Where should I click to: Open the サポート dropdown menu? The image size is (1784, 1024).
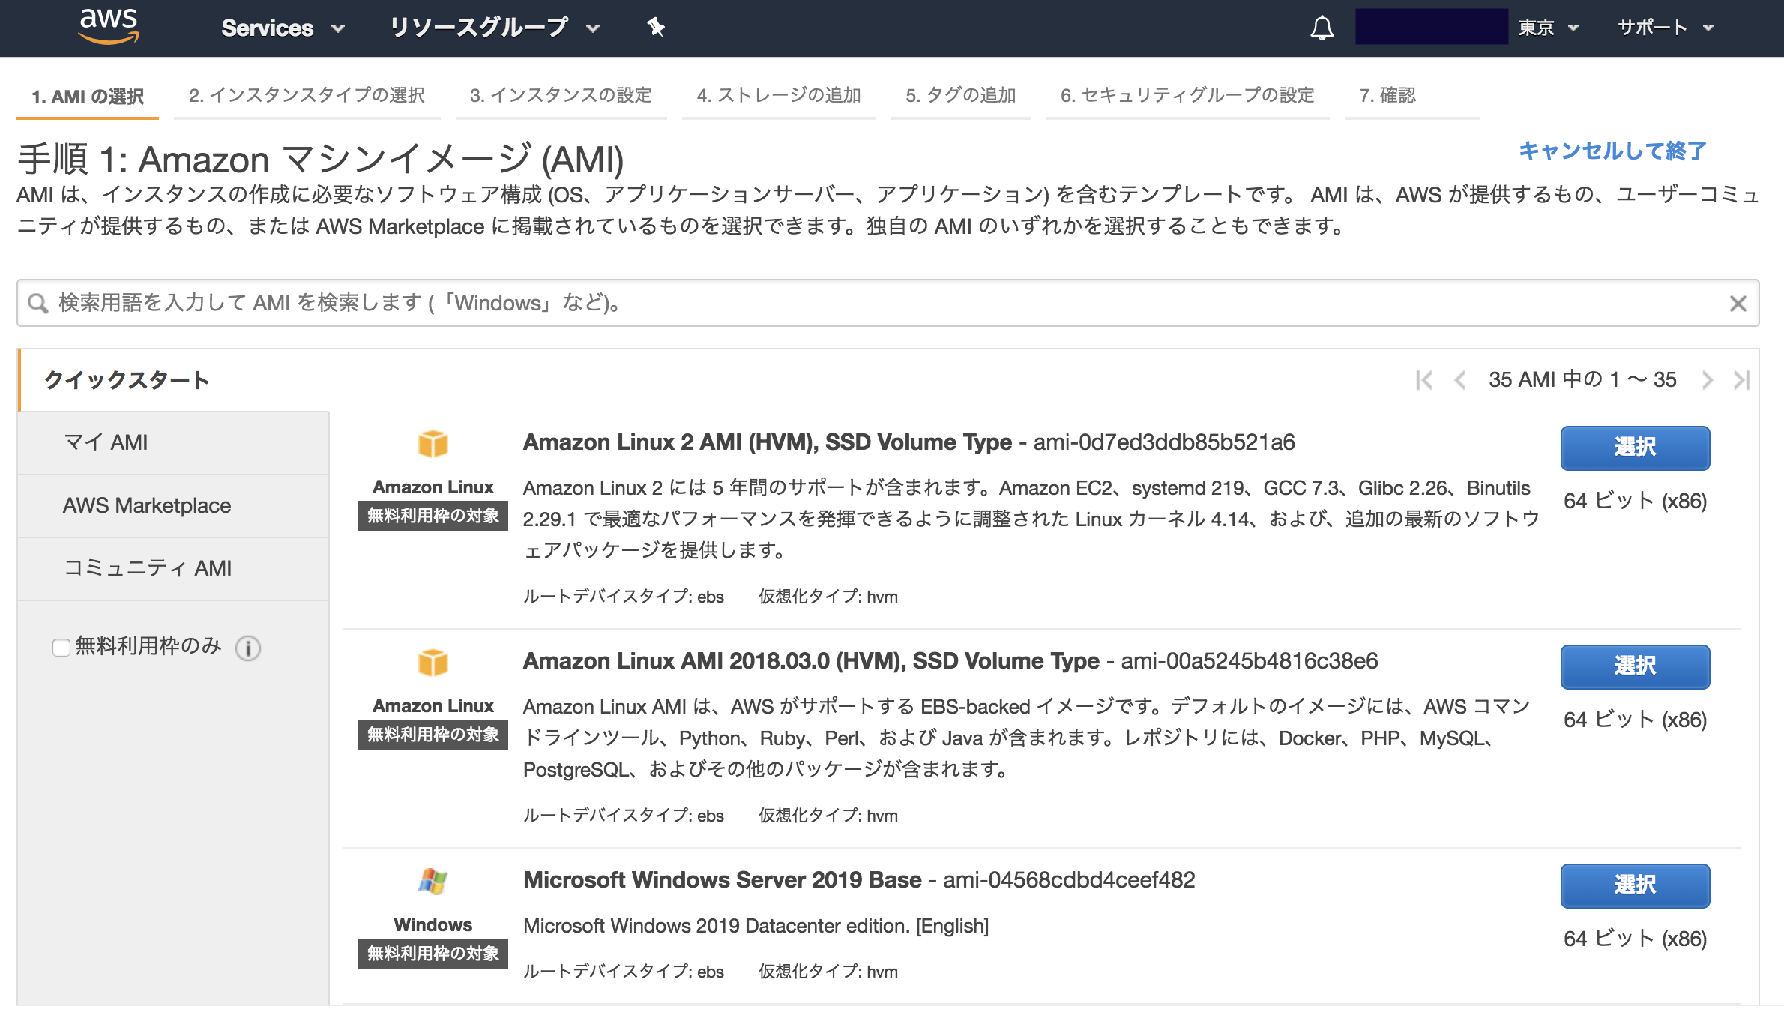point(1666,28)
